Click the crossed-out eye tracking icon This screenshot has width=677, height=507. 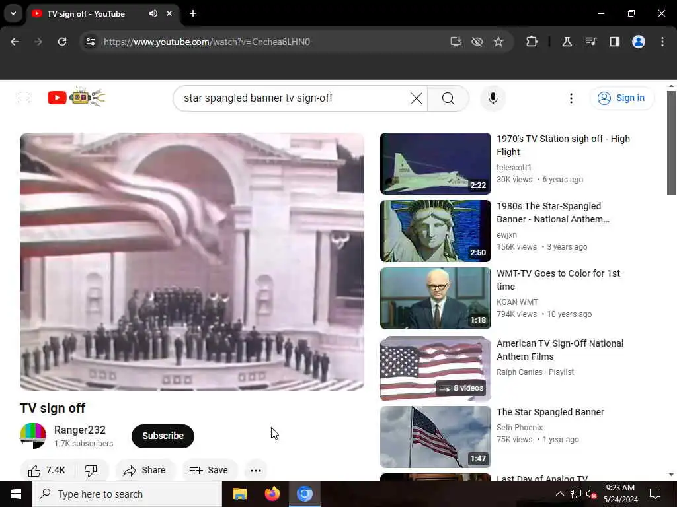click(x=477, y=42)
